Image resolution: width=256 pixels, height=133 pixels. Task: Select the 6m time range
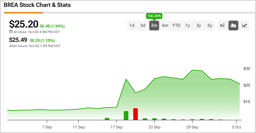click(x=165, y=26)
